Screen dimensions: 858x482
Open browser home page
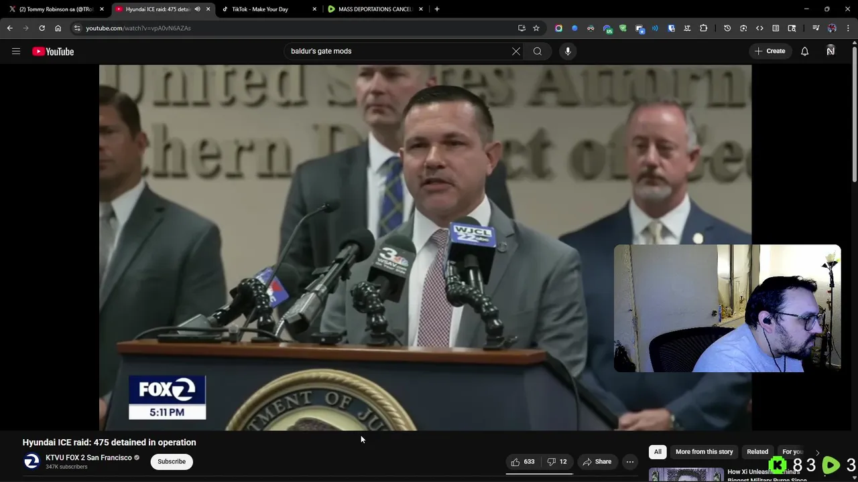click(58, 28)
